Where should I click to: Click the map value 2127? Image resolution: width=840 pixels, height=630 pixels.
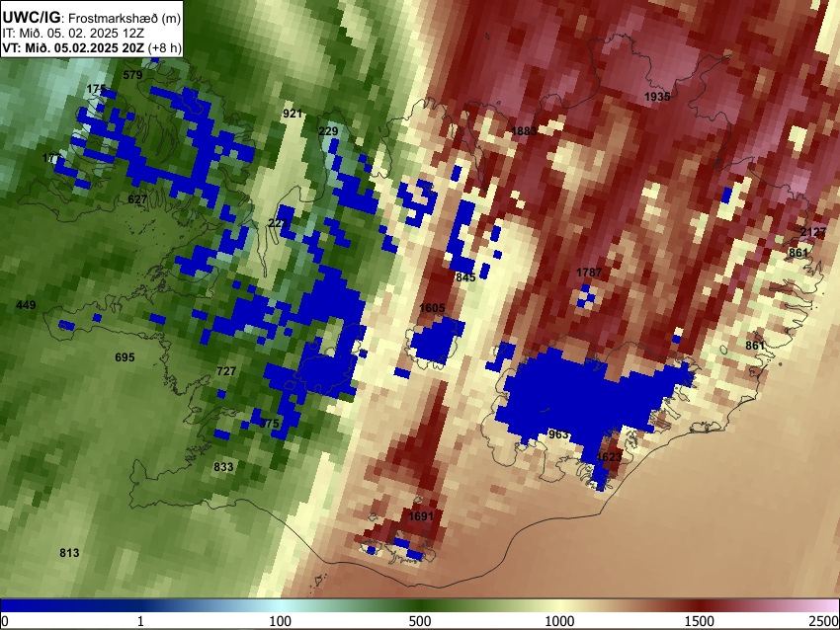coord(812,232)
